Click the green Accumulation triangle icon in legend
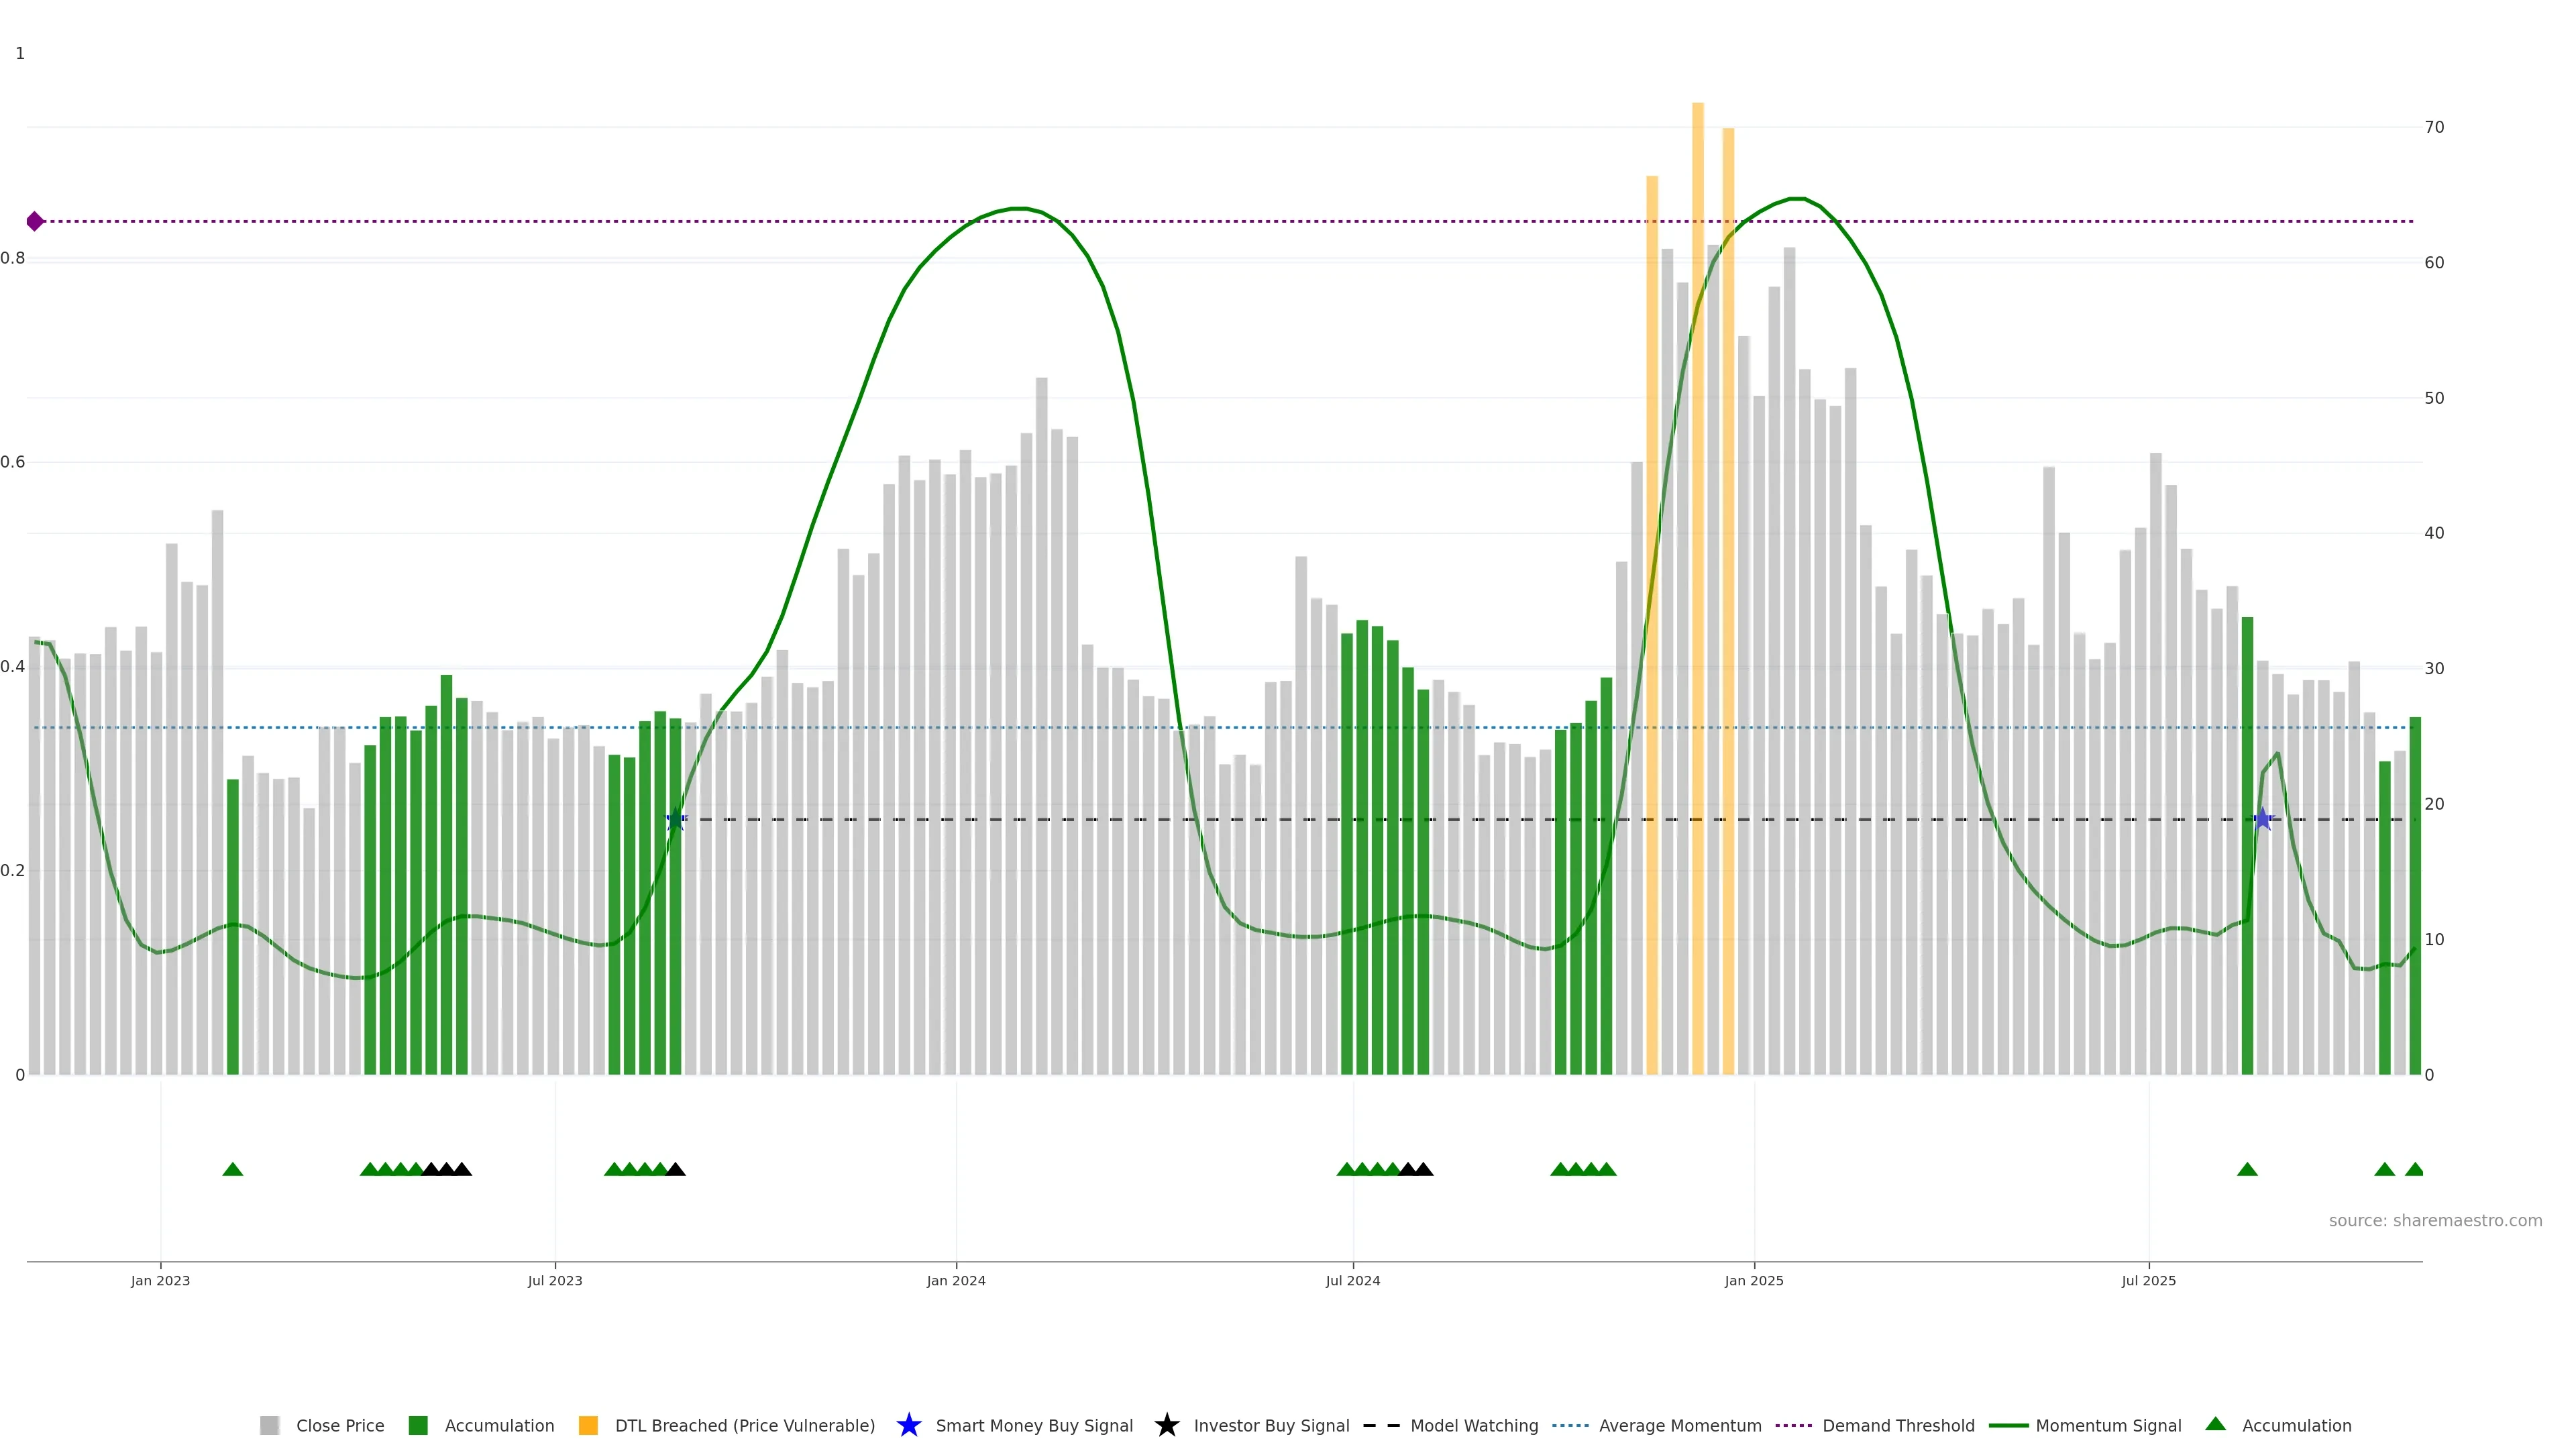The height and width of the screenshot is (1449, 2576). point(2215,1424)
